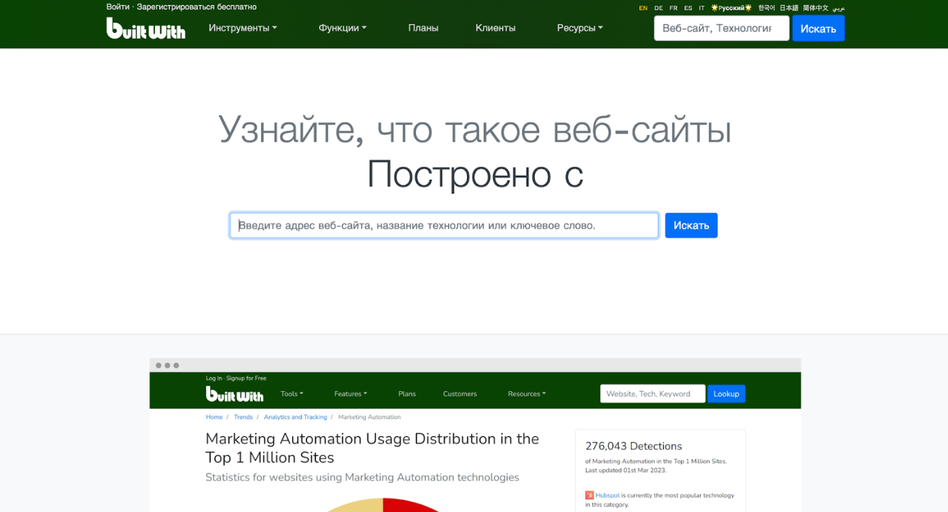Go to the Планы page
This screenshot has width=948, height=512.
coord(423,28)
